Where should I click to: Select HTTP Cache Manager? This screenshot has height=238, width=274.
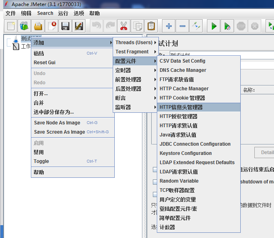point(199,89)
